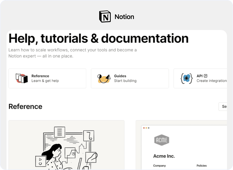Open the Guides 'Start building' card
233x170 pixels.
point(130,78)
